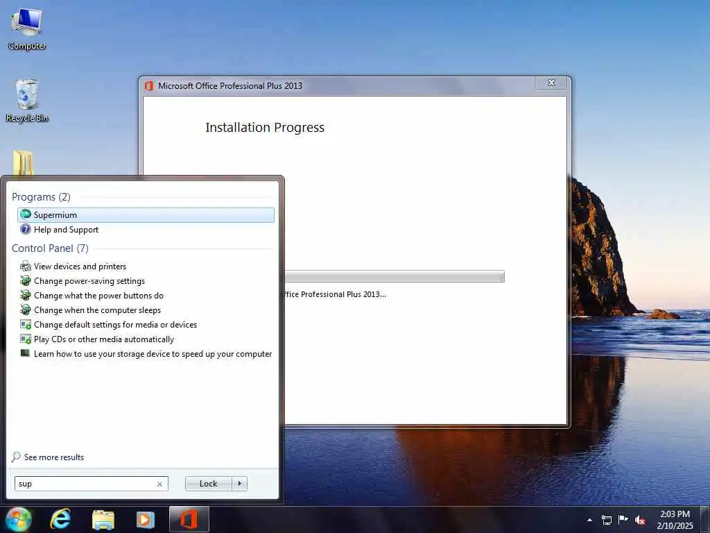Select Play CDs or other media automatically
710x533 pixels.
pyautogui.click(x=104, y=339)
